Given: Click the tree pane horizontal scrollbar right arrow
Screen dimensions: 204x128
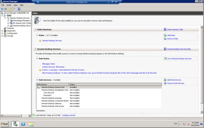Looking at the screenshot, I should [30, 115].
